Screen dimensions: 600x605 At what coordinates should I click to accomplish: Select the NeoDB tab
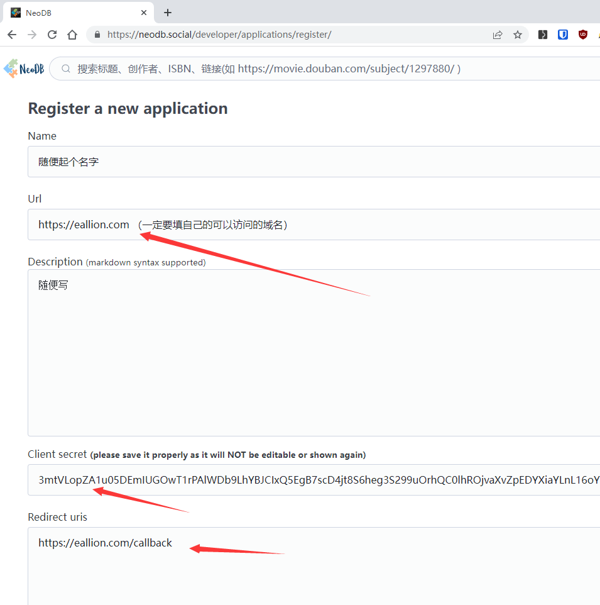click(79, 13)
